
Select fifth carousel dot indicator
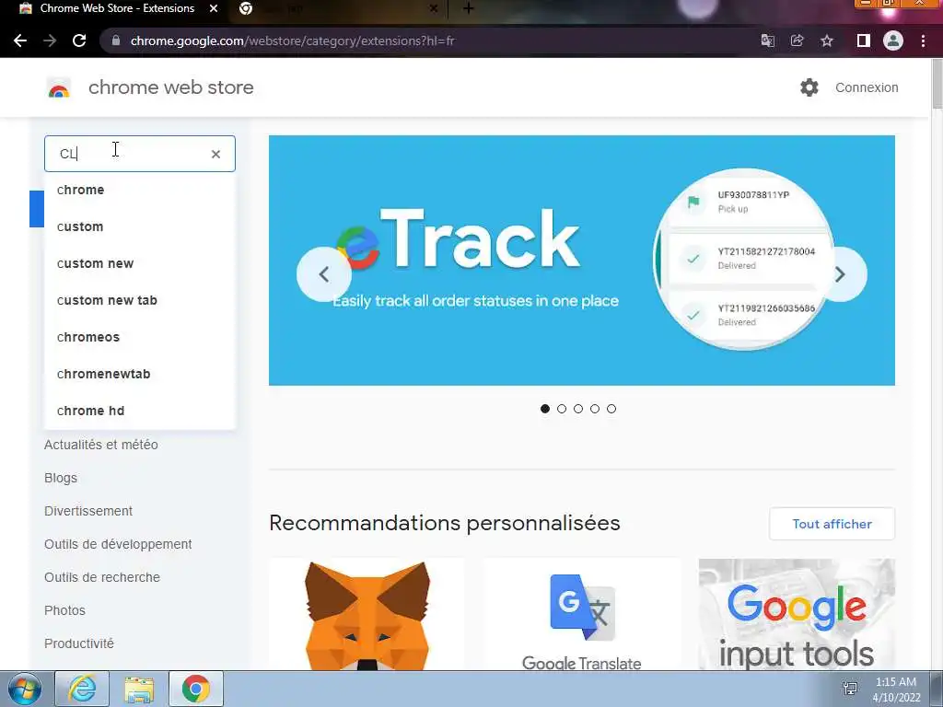[611, 409]
